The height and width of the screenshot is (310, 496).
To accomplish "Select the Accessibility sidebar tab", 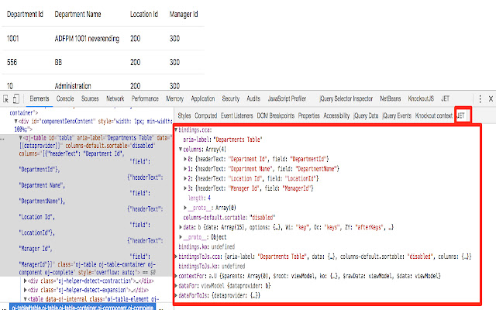I will (x=336, y=115).
